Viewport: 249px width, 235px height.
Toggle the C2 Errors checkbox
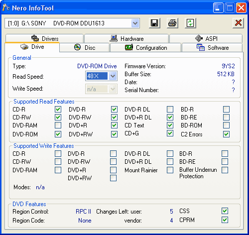pos(226,134)
